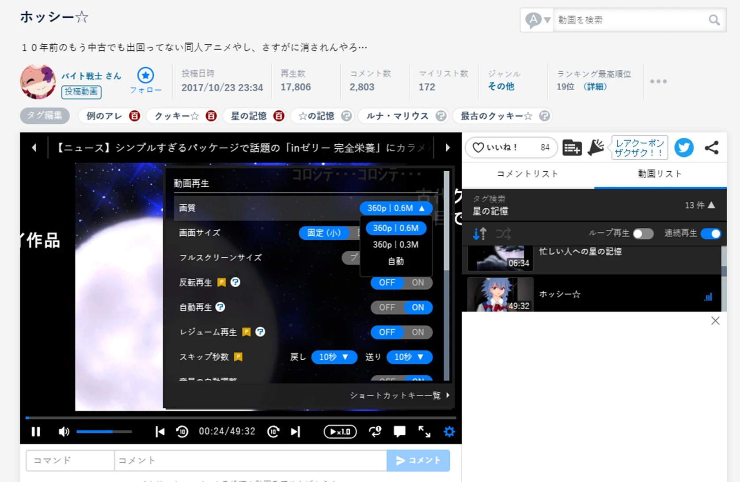
Task: Set 自動再生 to OFF
Action: (x=387, y=307)
